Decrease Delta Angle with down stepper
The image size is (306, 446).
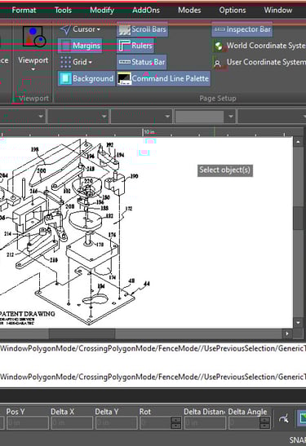point(264,426)
